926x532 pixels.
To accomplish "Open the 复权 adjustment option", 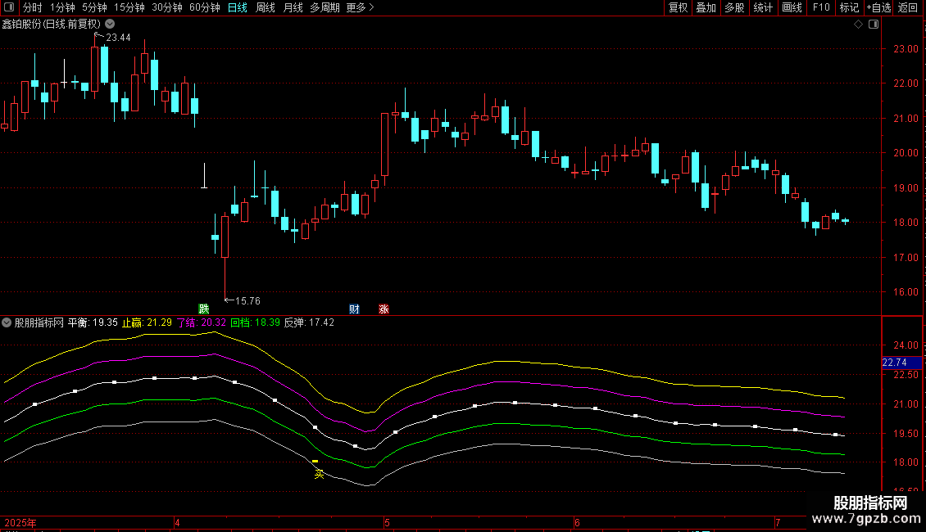I will [x=678, y=7].
